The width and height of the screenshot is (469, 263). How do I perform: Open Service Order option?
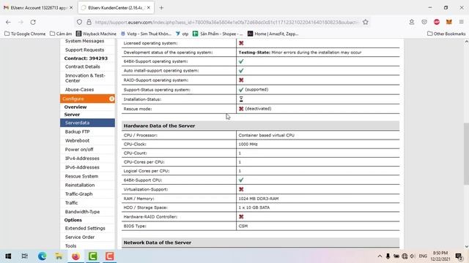pyautogui.click(x=80, y=237)
